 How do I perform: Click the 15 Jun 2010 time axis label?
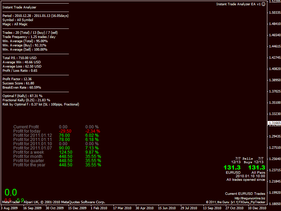tap(167, 208)
